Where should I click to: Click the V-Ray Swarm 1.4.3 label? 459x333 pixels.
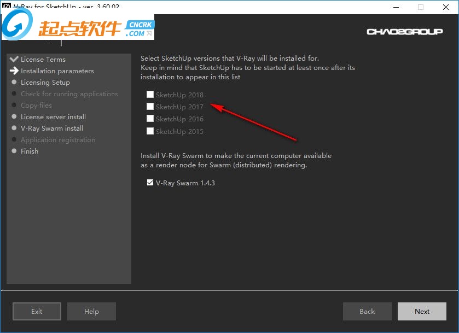[185, 183]
